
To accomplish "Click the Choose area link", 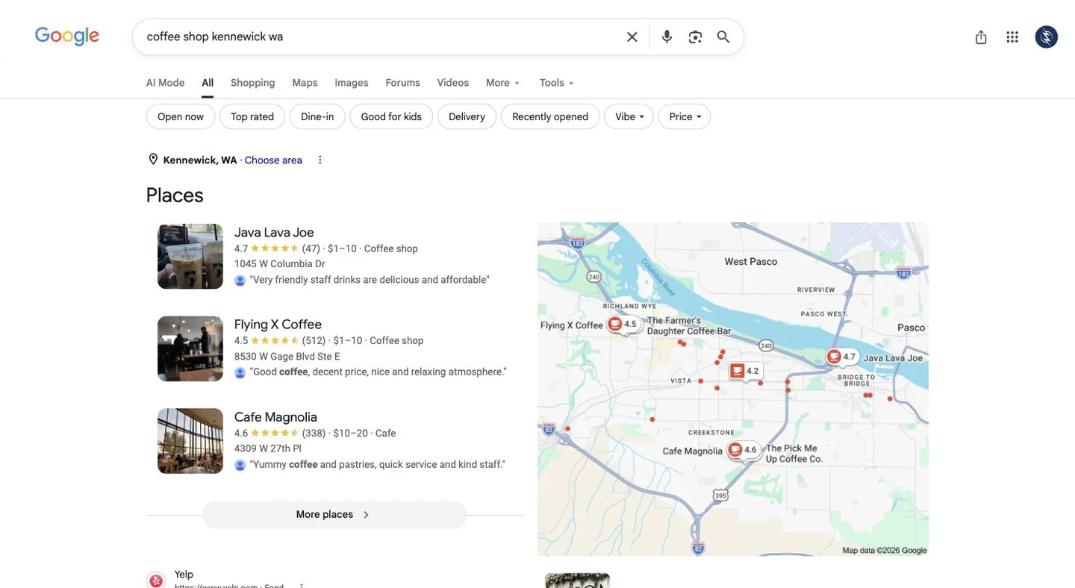I will (x=273, y=160).
